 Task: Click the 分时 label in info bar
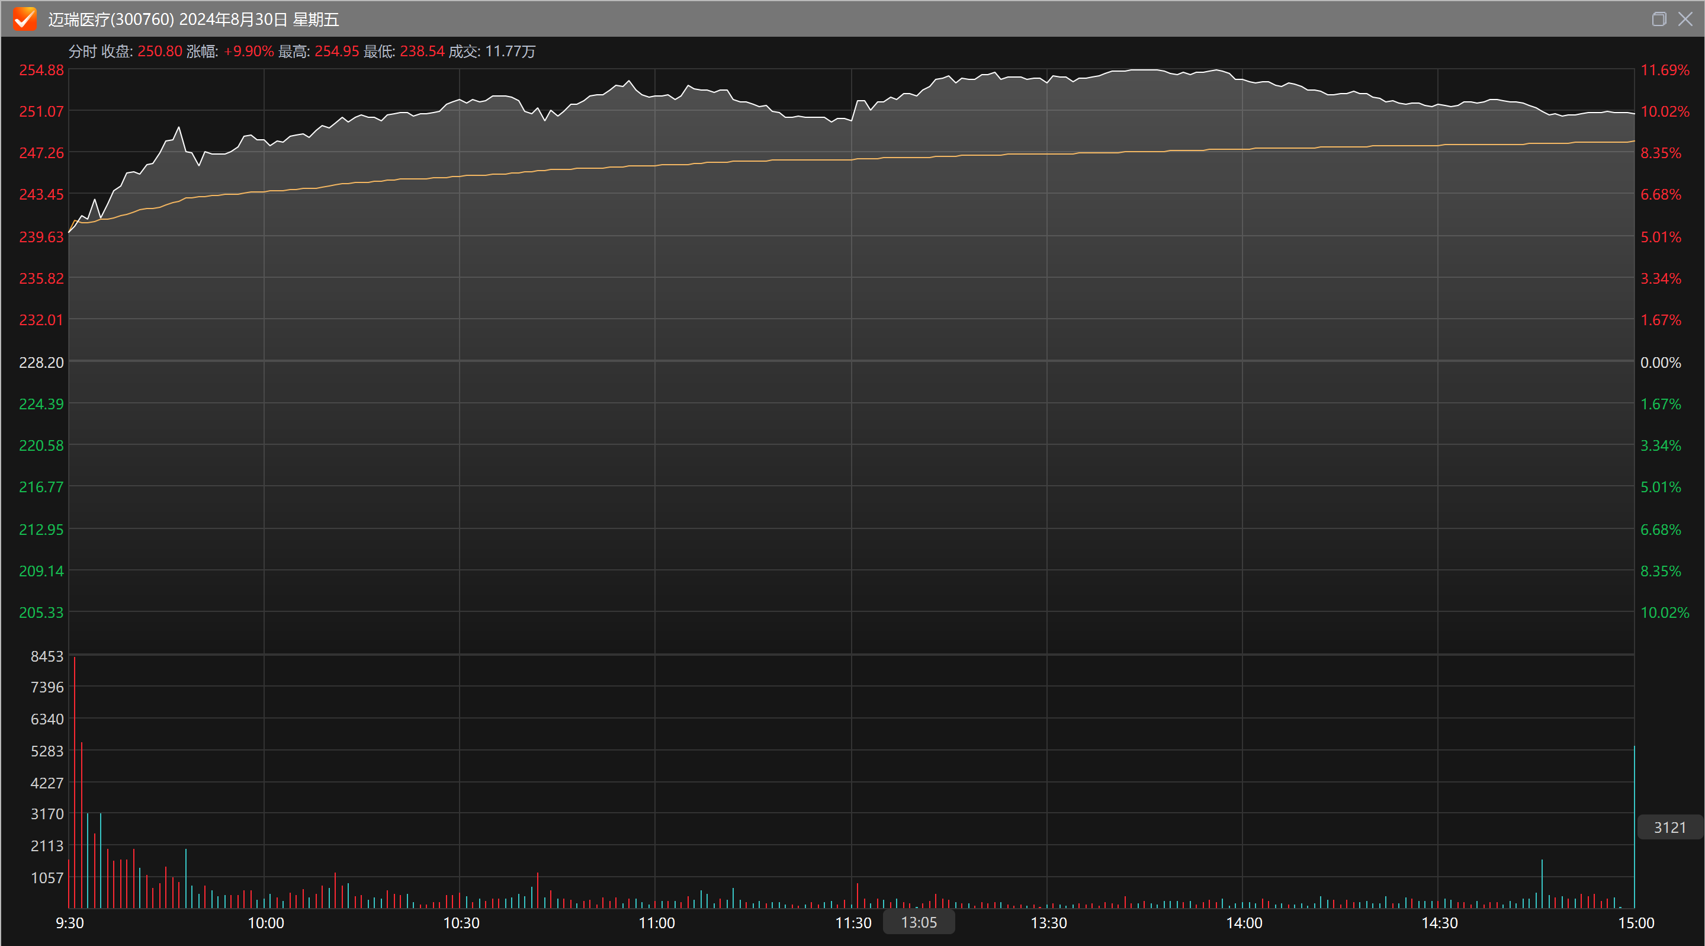[82, 52]
